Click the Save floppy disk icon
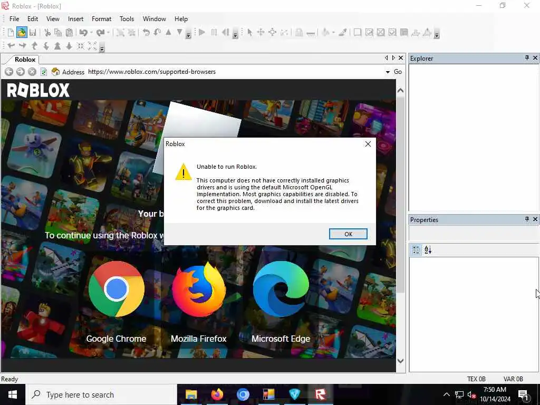The height and width of the screenshot is (405, 540). pyautogui.click(x=33, y=33)
